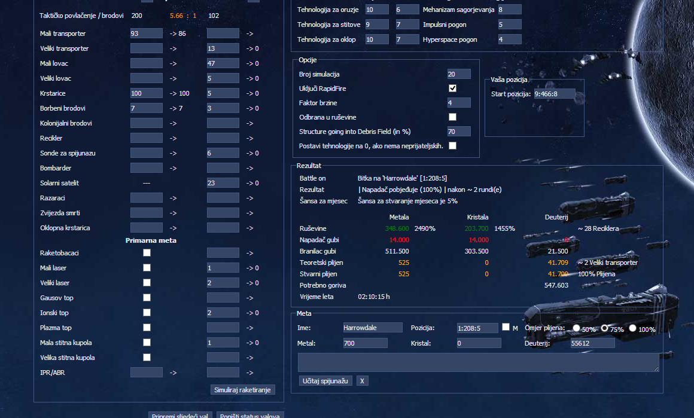The image size is (694, 418).
Task: Focus the defender Solarni satelit field showing 23
Action: [x=223, y=182]
